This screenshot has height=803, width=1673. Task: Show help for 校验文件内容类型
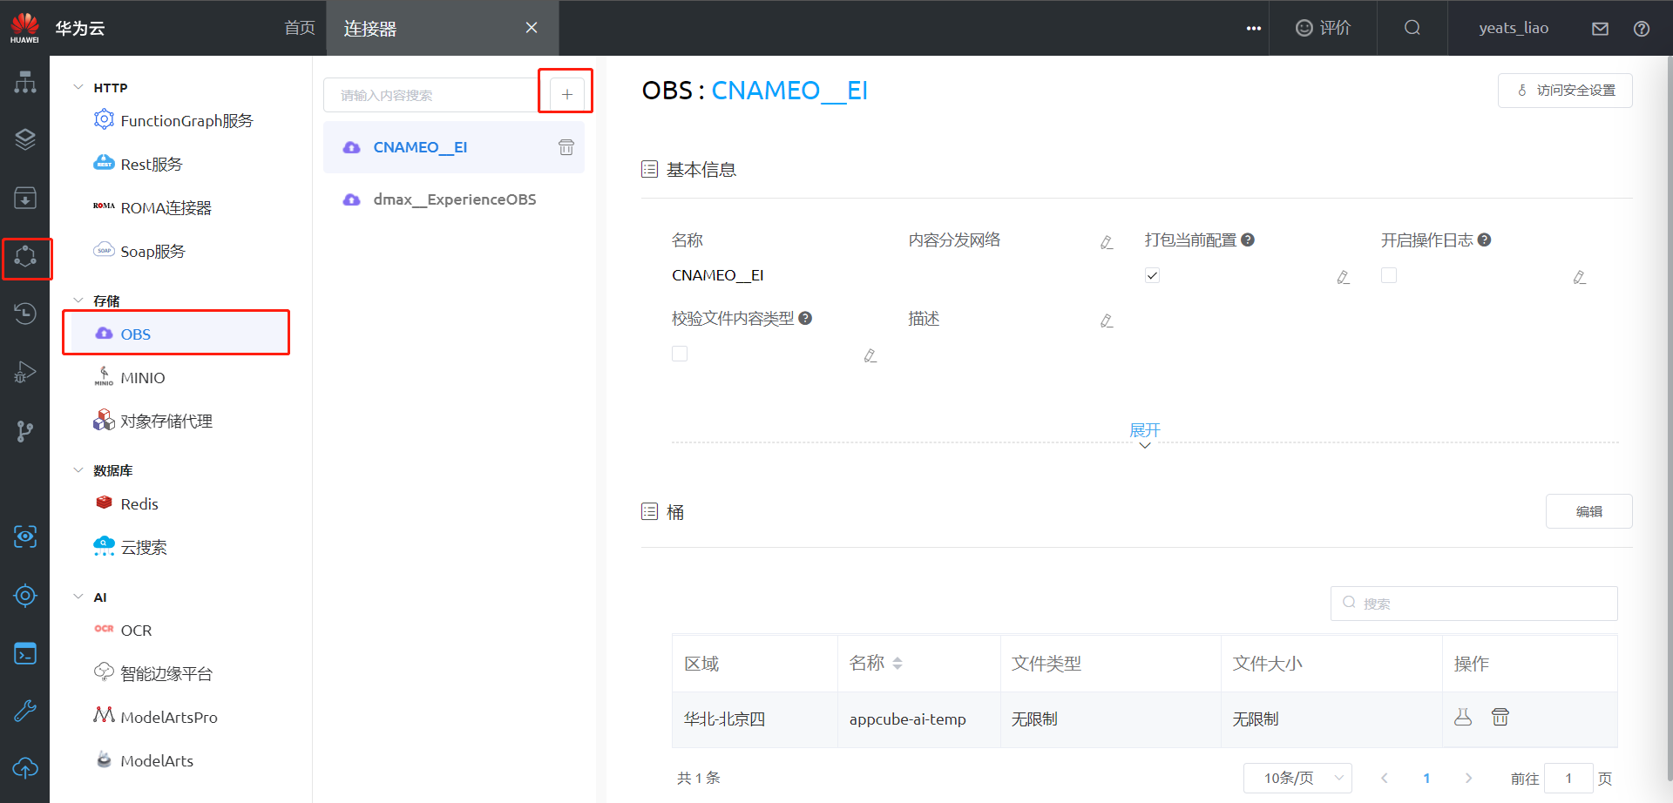pos(805,318)
